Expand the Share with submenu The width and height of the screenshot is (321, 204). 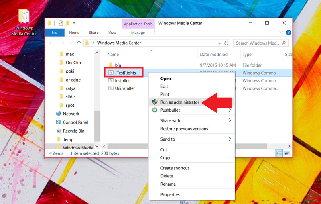[192, 120]
